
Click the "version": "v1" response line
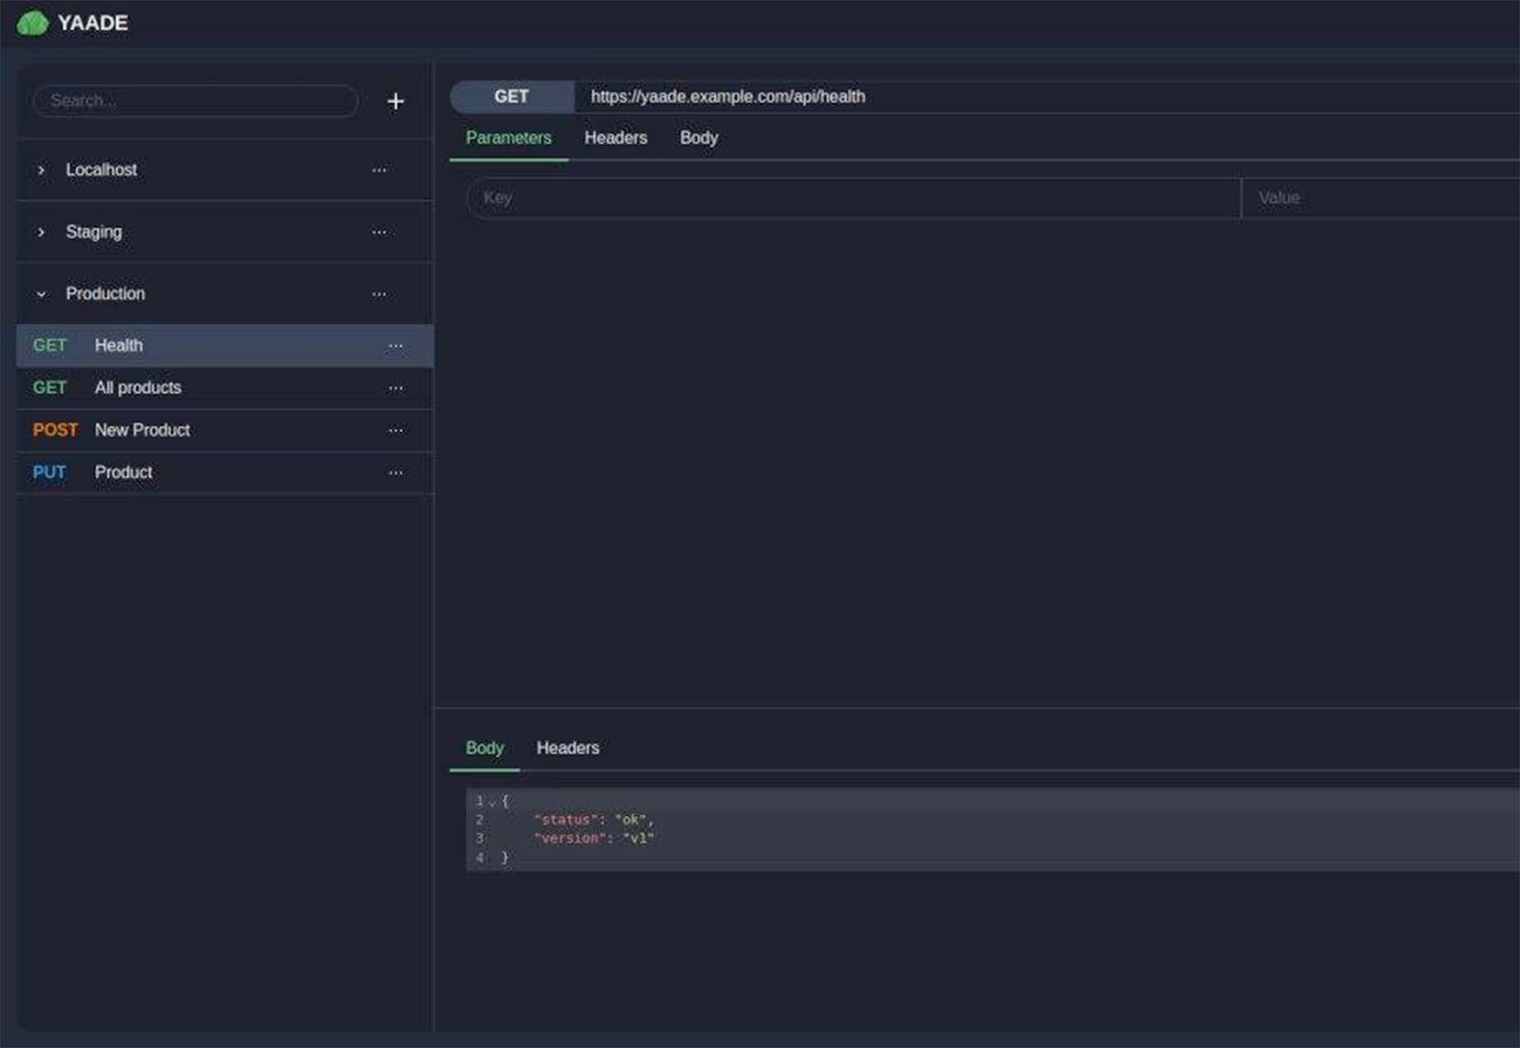594,838
